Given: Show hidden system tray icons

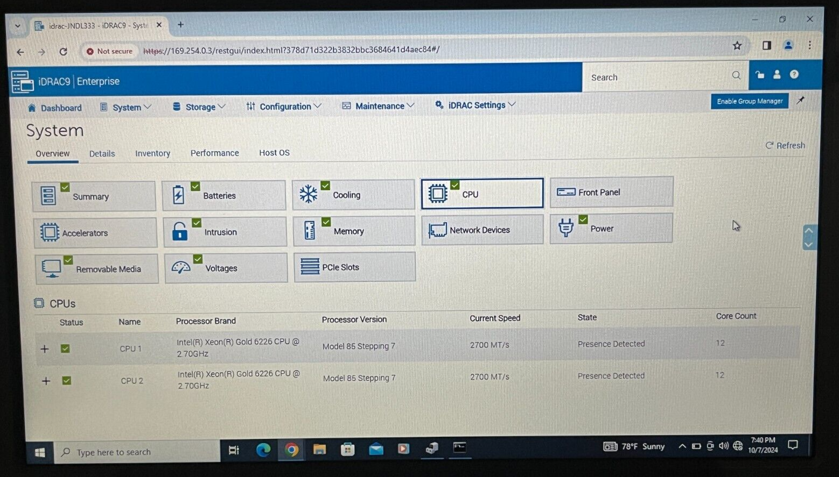Looking at the screenshot, I should (682, 446).
